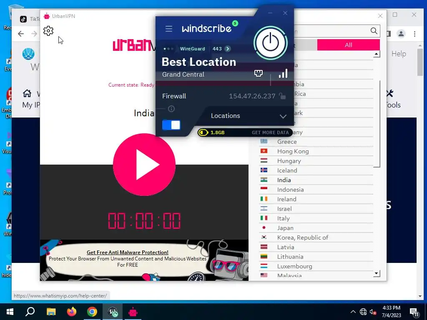Click the firewall unlocked padlock icon
Viewport: 427px width, 320px height.
click(282, 96)
